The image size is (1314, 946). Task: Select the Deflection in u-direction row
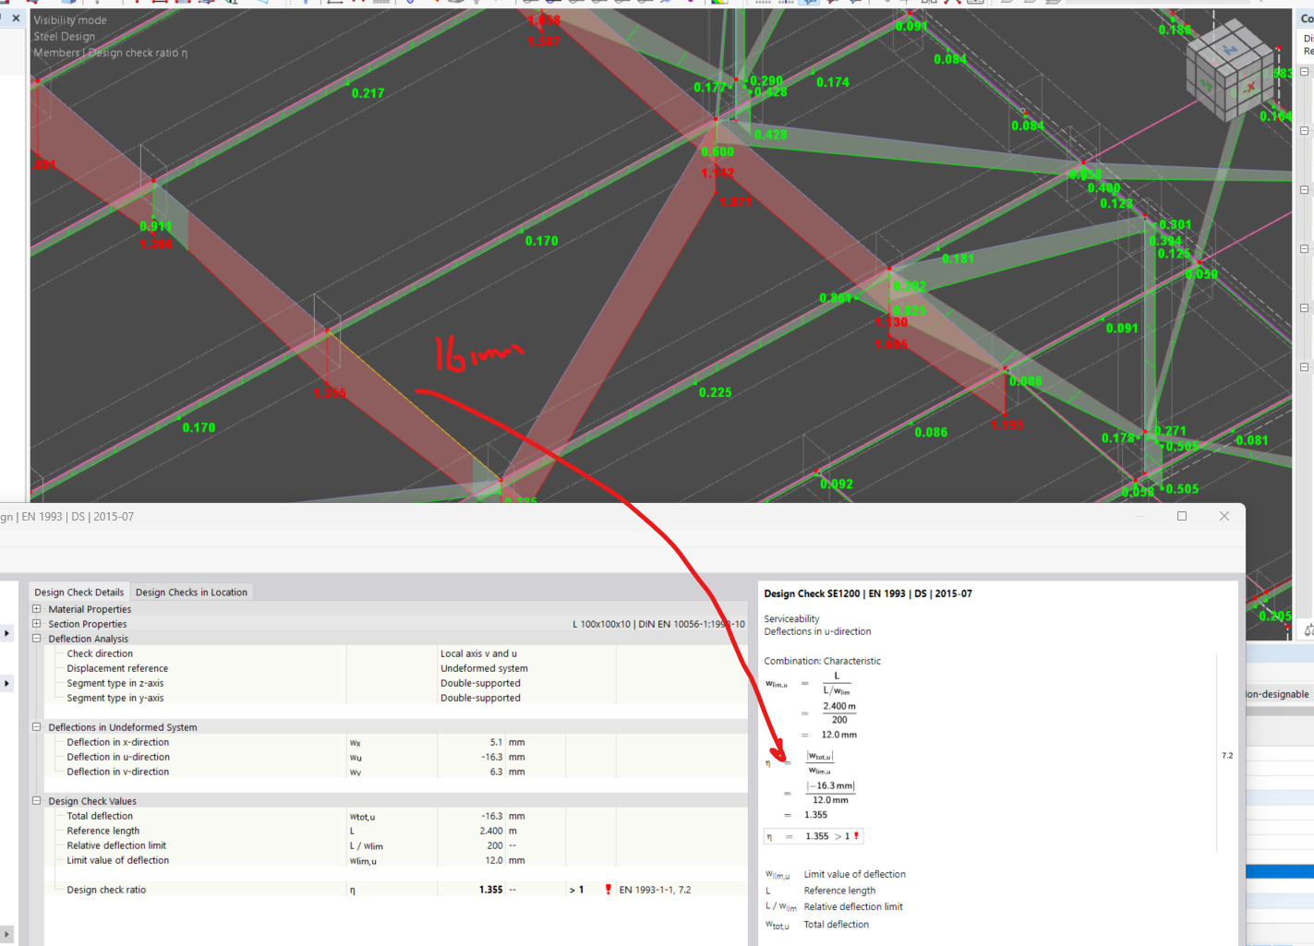tap(118, 757)
